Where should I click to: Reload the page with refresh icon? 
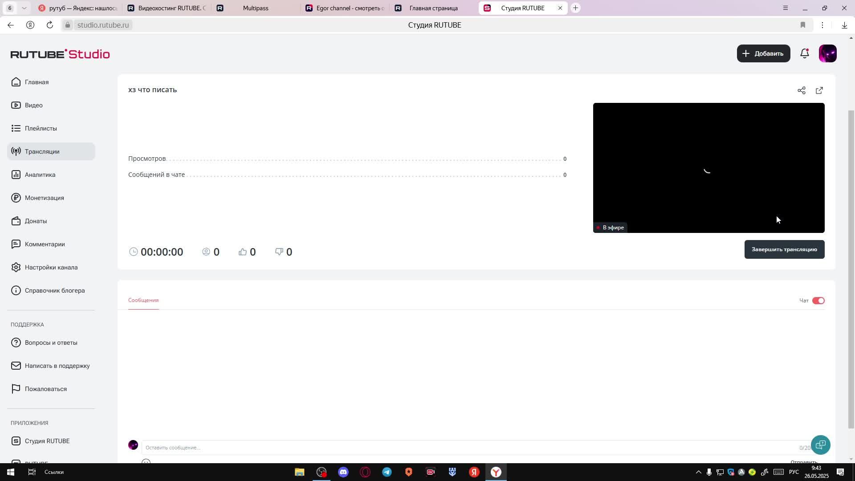tap(50, 25)
